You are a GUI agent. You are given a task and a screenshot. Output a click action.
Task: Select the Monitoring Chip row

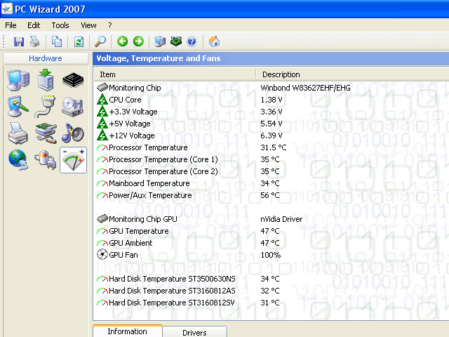(x=272, y=88)
